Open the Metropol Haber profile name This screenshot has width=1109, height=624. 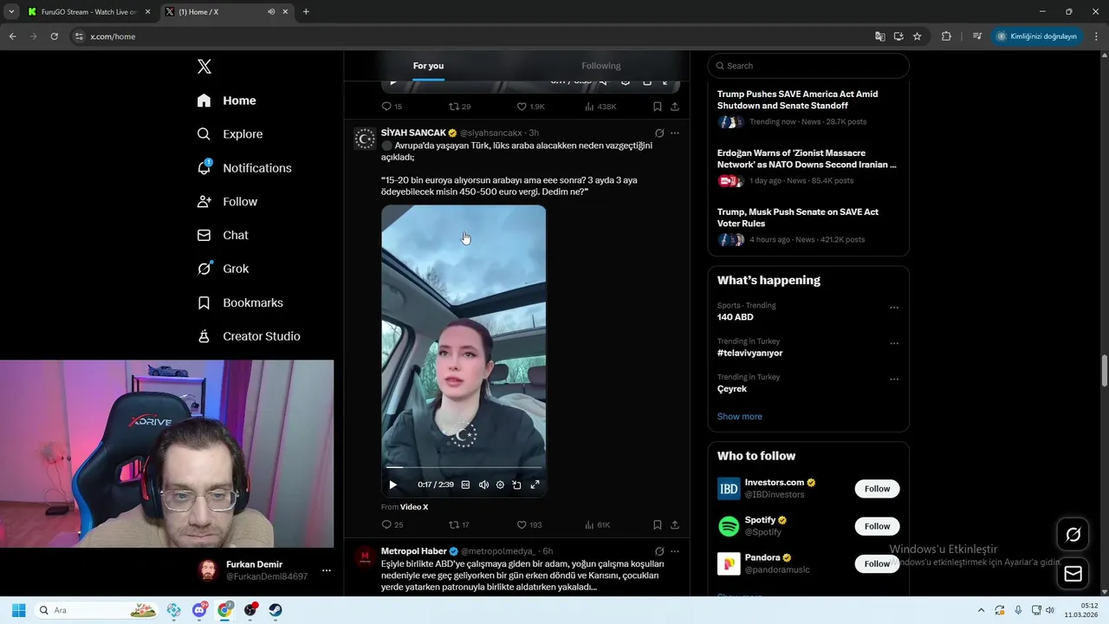414,551
